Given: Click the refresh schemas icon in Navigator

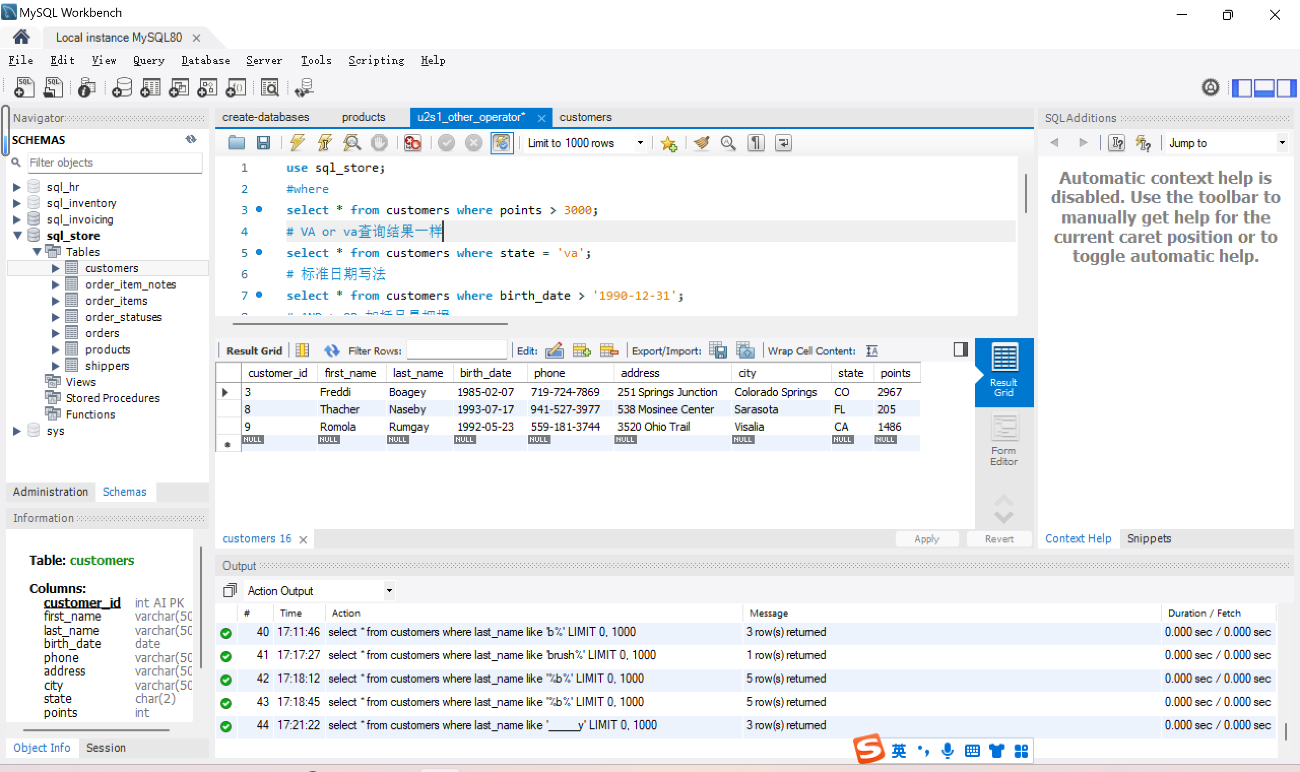Looking at the screenshot, I should click(x=191, y=140).
